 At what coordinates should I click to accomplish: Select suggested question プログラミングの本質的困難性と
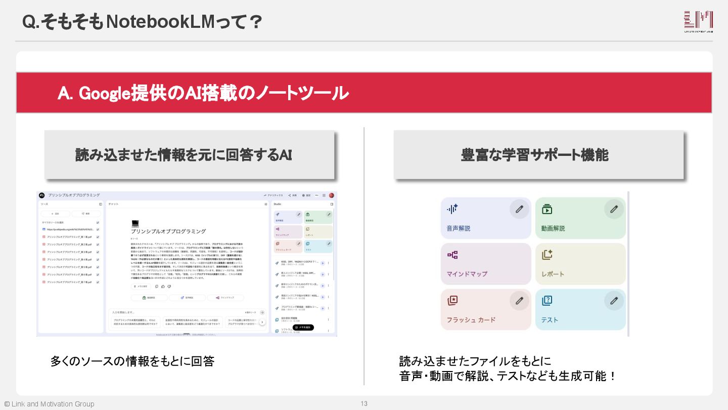[x=136, y=322]
